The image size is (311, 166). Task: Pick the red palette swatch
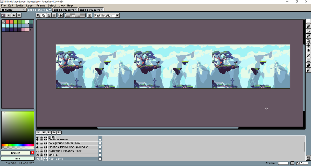point(8,22)
